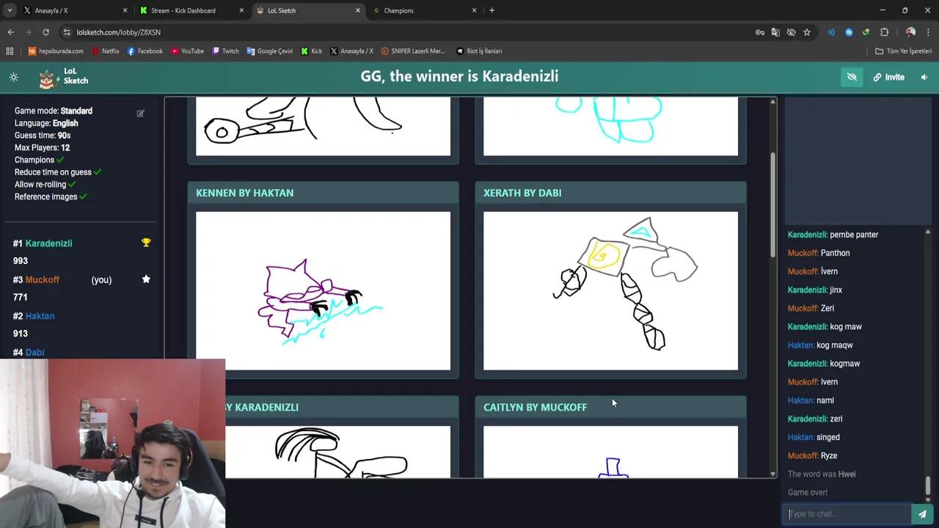
Task: Click the LoL Sketch logo
Action: point(64,76)
